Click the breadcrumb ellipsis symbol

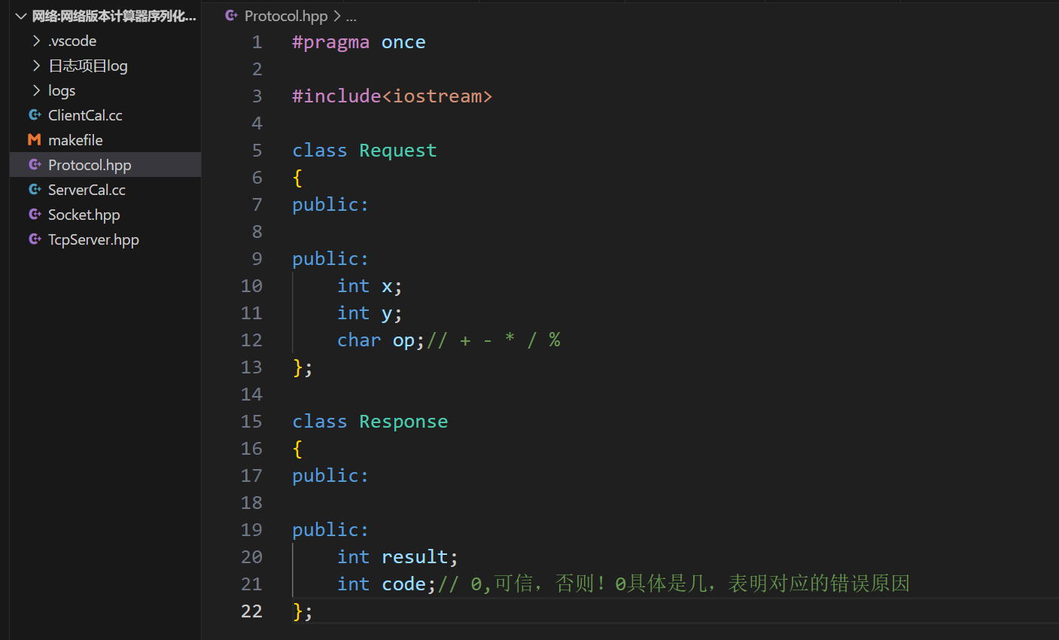click(351, 16)
